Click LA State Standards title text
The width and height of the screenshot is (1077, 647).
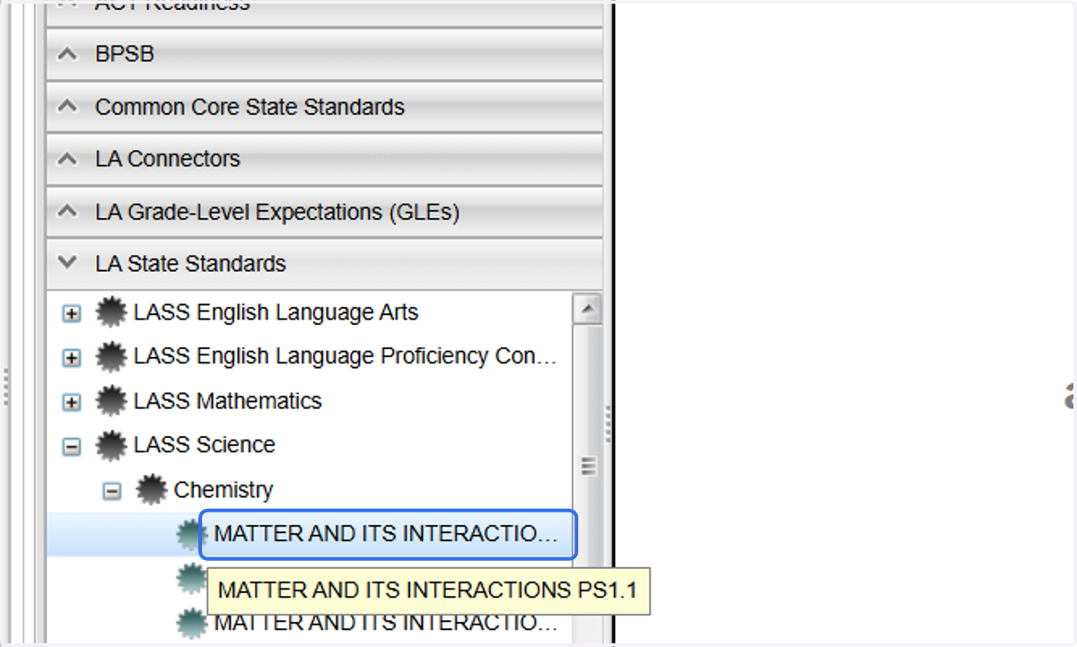190,264
